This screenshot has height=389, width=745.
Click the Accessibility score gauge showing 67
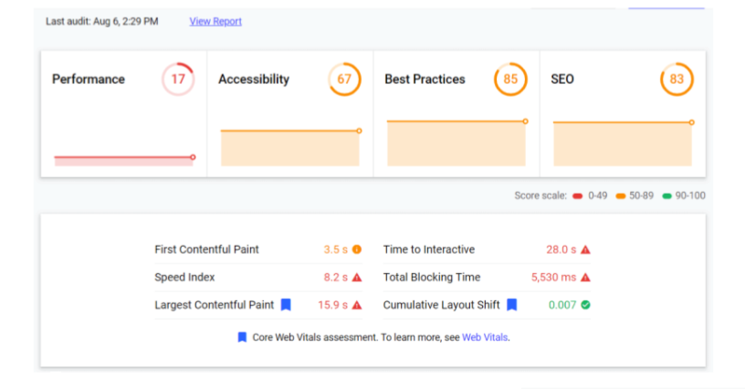(344, 79)
